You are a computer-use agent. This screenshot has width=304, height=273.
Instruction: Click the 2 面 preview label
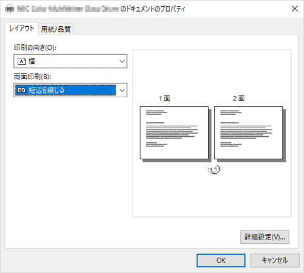pyautogui.click(x=239, y=98)
